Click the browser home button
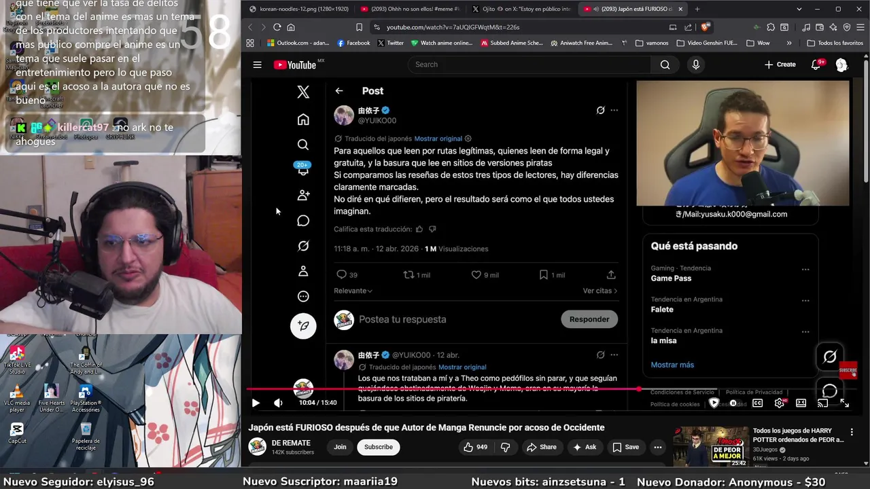Viewport: 870px width, 489px height. pyautogui.click(x=291, y=27)
